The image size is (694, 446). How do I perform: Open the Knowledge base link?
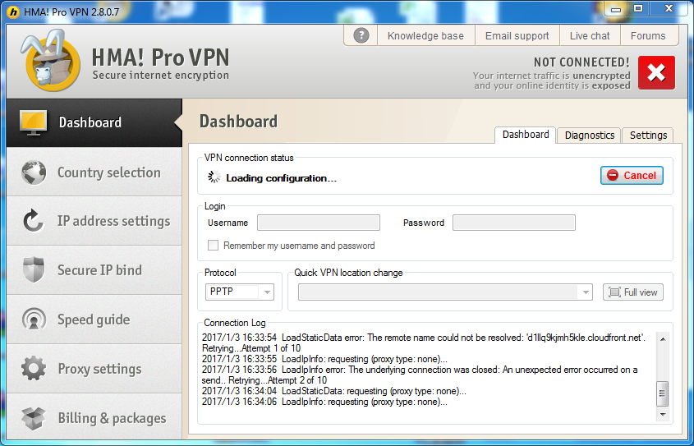point(425,36)
